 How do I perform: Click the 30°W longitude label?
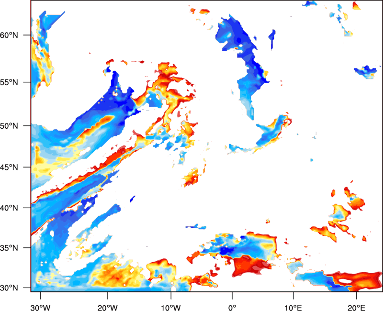pos(41,308)
